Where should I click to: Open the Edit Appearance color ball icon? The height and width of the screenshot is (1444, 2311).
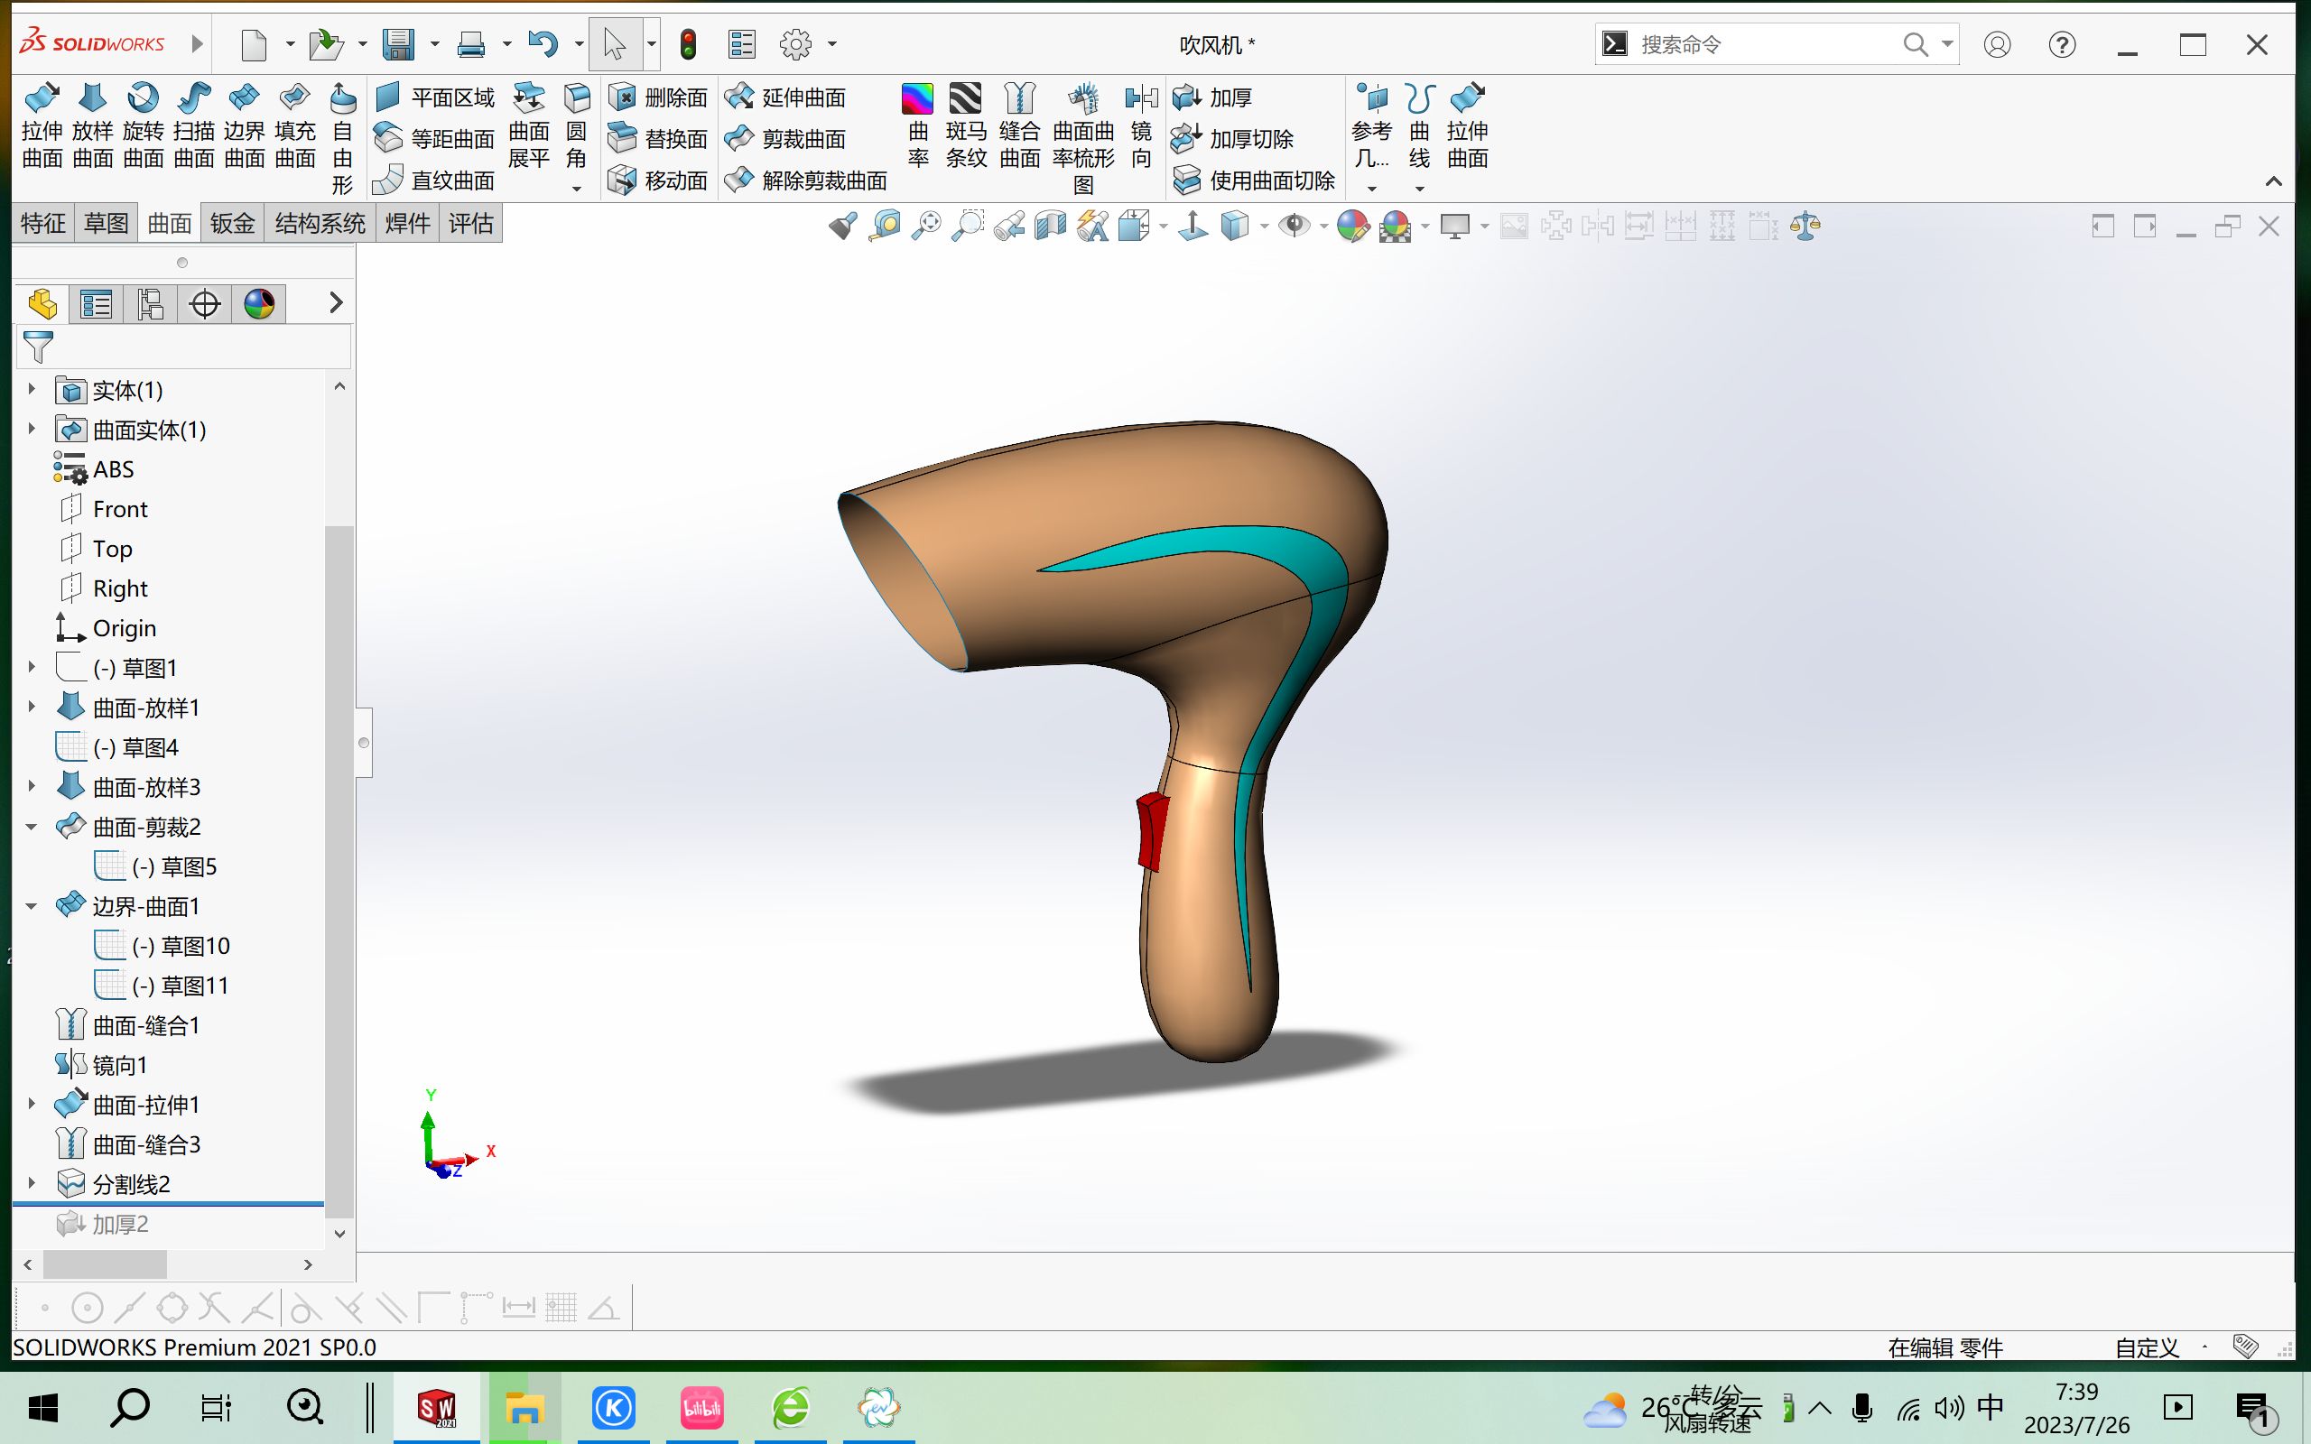pyautogui.click(x=1352, y=227)
